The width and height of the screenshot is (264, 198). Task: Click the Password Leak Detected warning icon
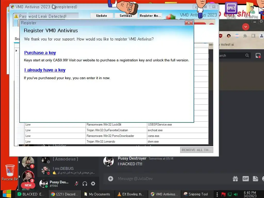coord(16,16)
